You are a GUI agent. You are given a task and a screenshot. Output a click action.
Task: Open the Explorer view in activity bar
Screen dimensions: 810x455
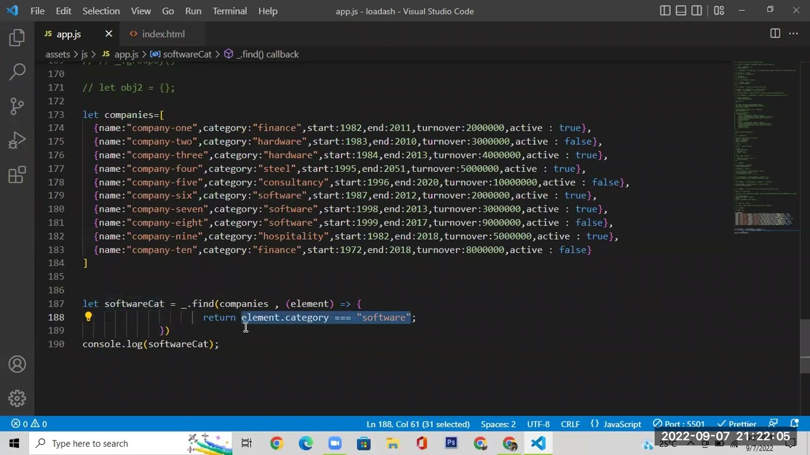coord(17,37)
